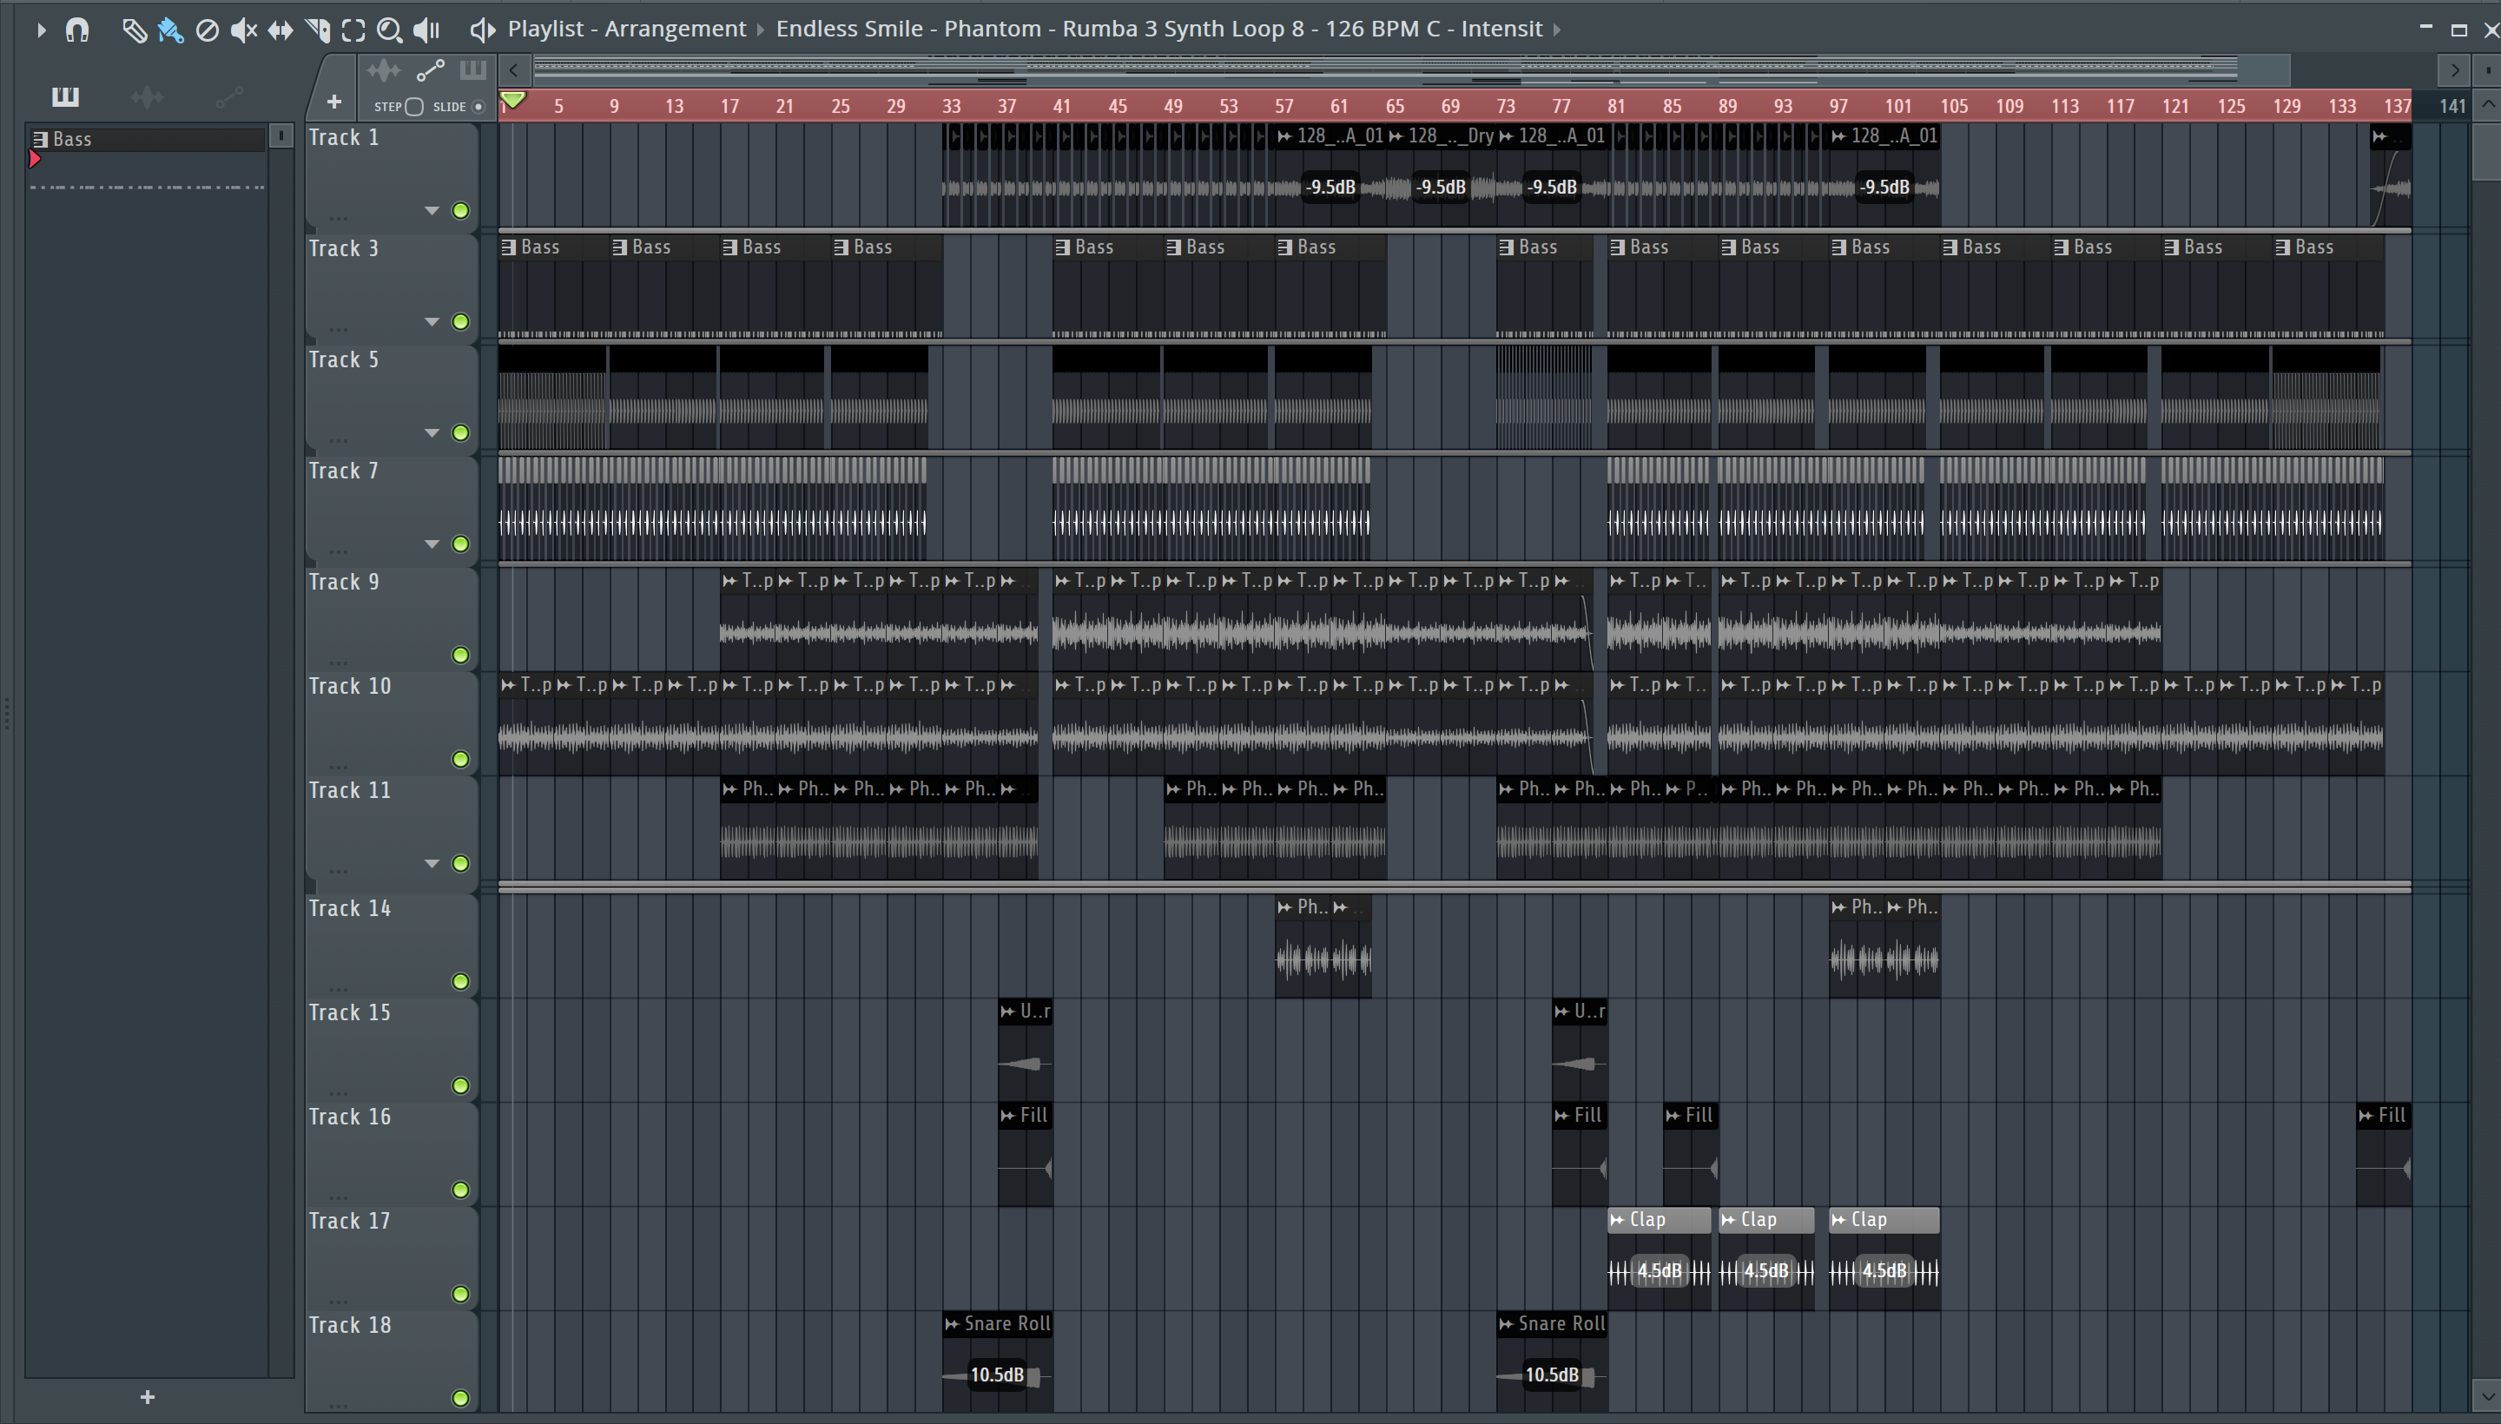Select Track 14 header
This screenshot has height=1424, width=2501.
tap(392, 946)
